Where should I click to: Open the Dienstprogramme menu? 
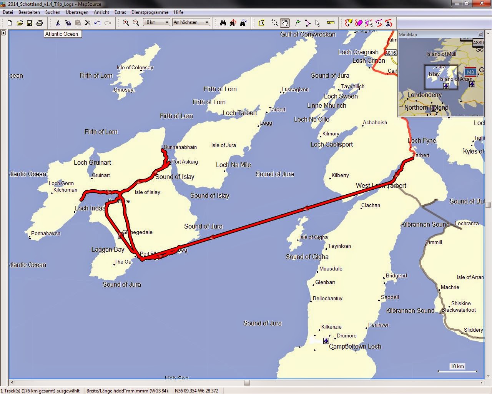(x=150, y=12)
